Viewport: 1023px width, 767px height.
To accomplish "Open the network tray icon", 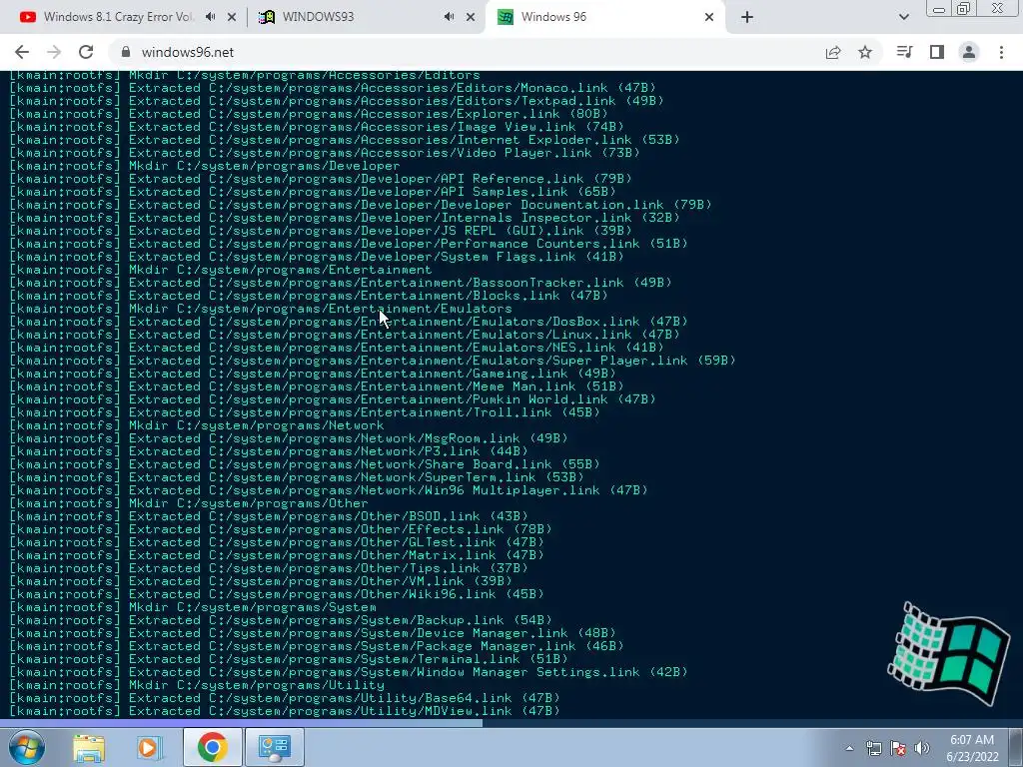I will click(873, 748).
